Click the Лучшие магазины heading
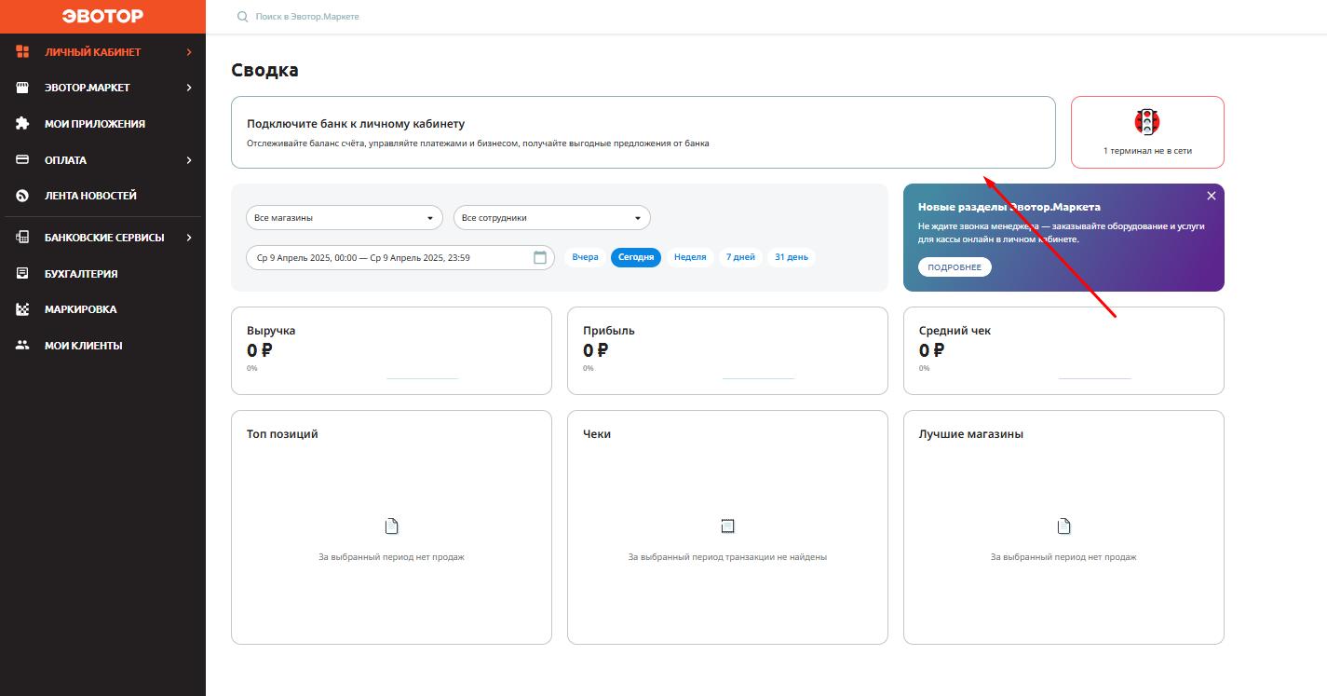The width and height of the screenshot is (1327, 696). 971,434
